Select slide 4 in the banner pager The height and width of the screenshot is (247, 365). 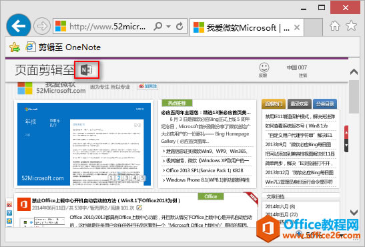click(x=135, y=178)
